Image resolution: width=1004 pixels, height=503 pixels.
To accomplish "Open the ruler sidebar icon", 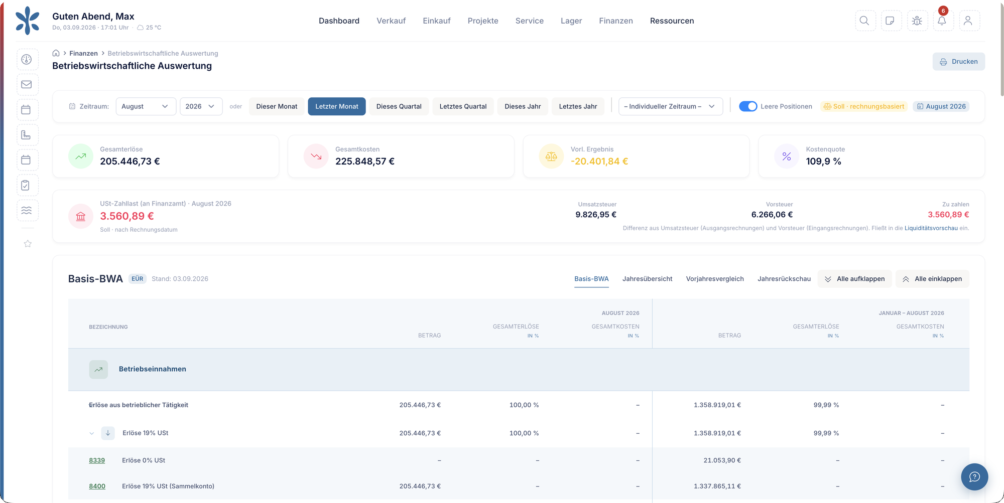I will click(27, 134).
